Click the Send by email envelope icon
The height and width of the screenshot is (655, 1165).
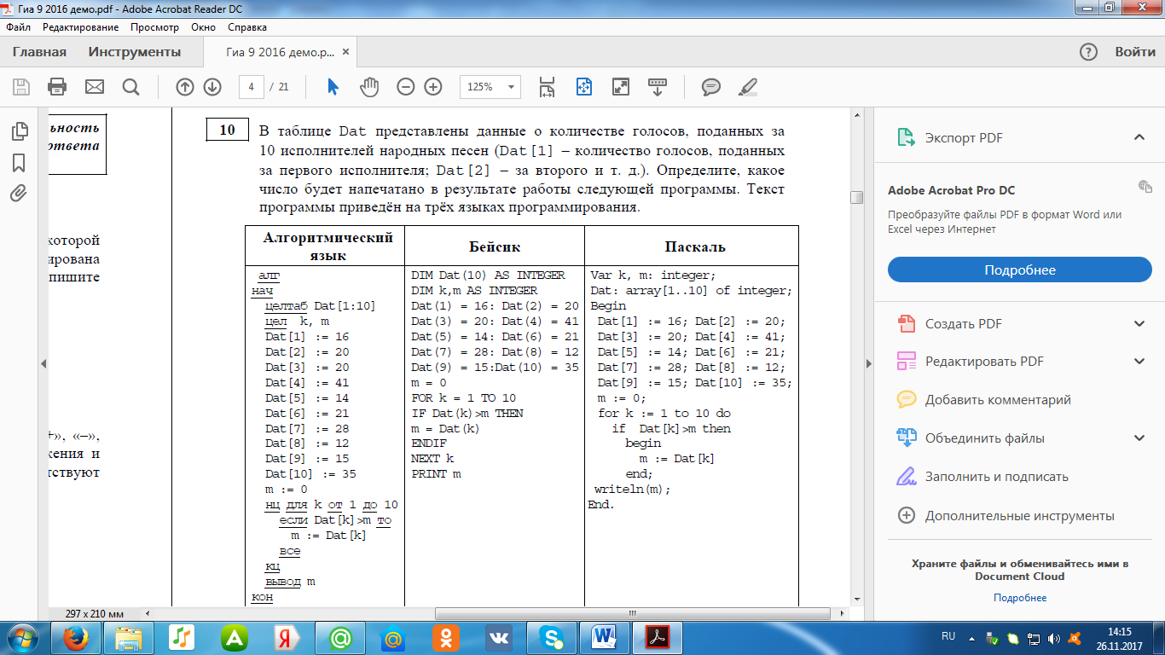point(94,87)
